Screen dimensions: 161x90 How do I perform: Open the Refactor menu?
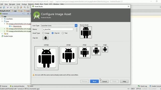point(31,4)
